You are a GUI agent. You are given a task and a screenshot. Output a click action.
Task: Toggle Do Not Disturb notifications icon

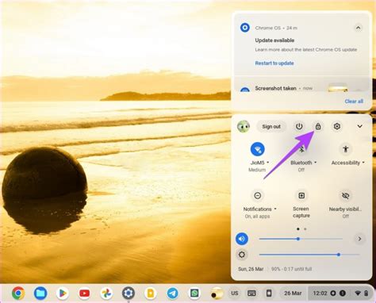point(258,196)
